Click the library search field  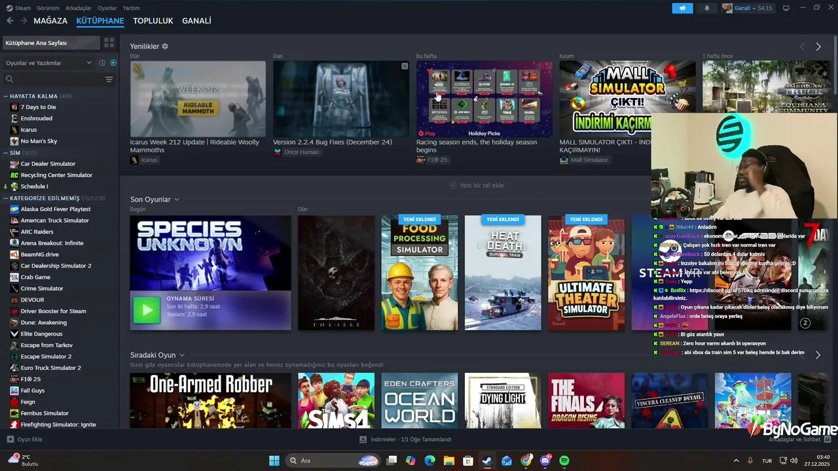(x=54, y=79)
